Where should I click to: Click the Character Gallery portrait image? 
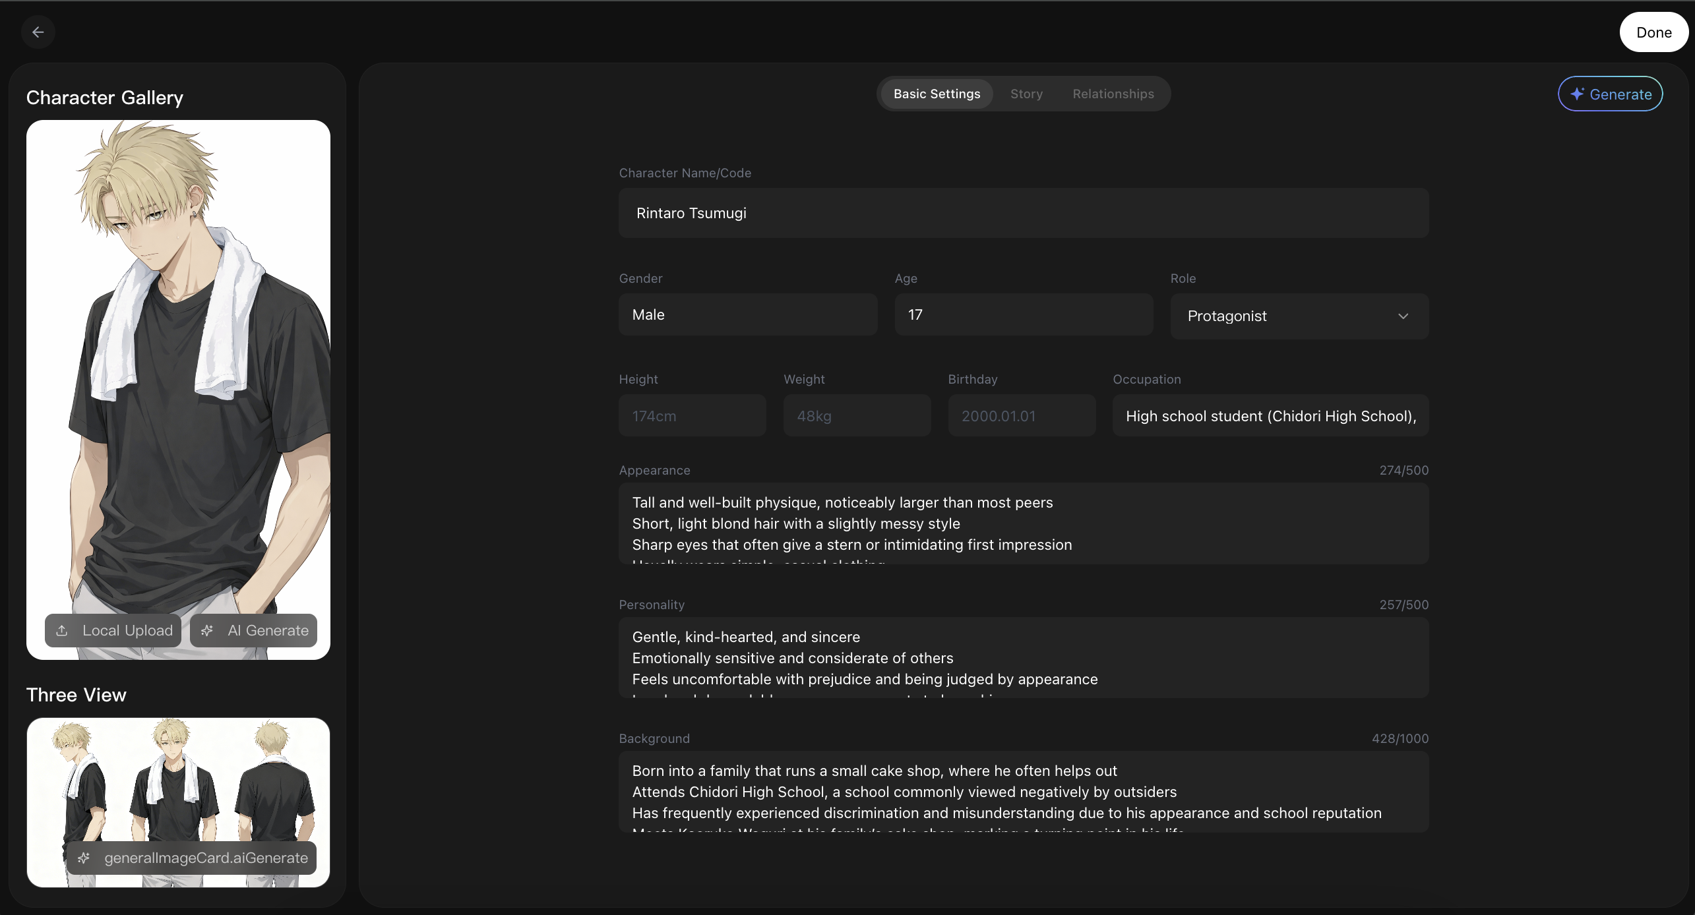178,363
